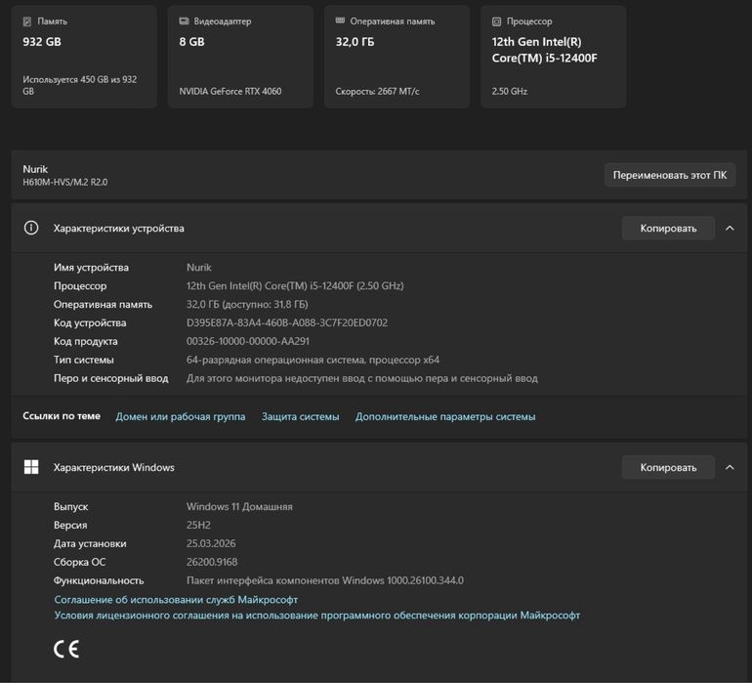Open Соглашение об использовании служб Майкрософт
The image size is (752, 683).
click(176, 600)
